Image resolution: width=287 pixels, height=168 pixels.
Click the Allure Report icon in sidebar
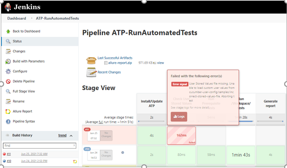point(8,112)
